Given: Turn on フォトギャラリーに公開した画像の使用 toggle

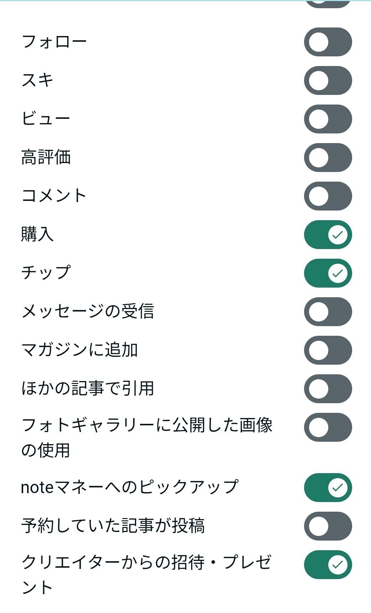Looking at the screenshot, I should click(x=328, y=427).
